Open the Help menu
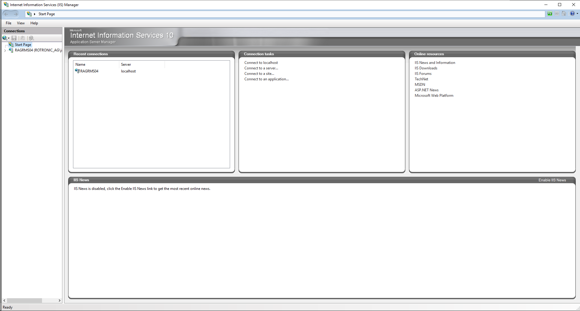This screenshot has height=311, width=580. pos(34,23)
